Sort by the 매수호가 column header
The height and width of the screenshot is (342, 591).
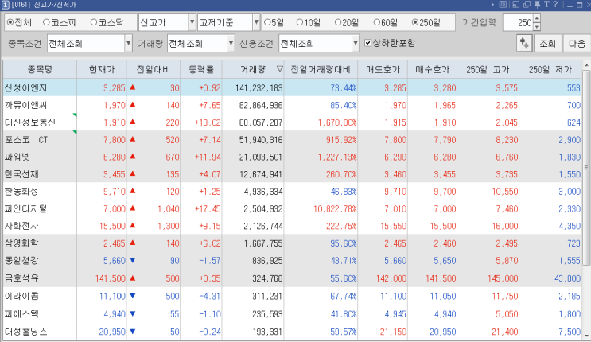coord(432,69)
